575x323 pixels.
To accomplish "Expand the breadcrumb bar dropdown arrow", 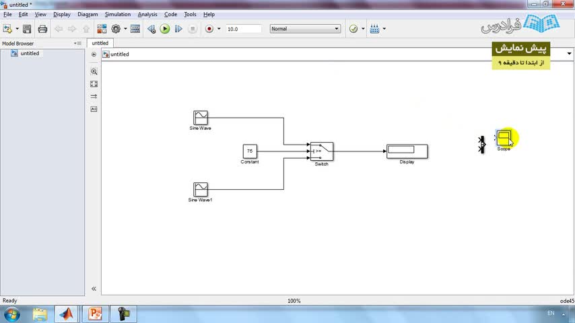I will 569,54.
